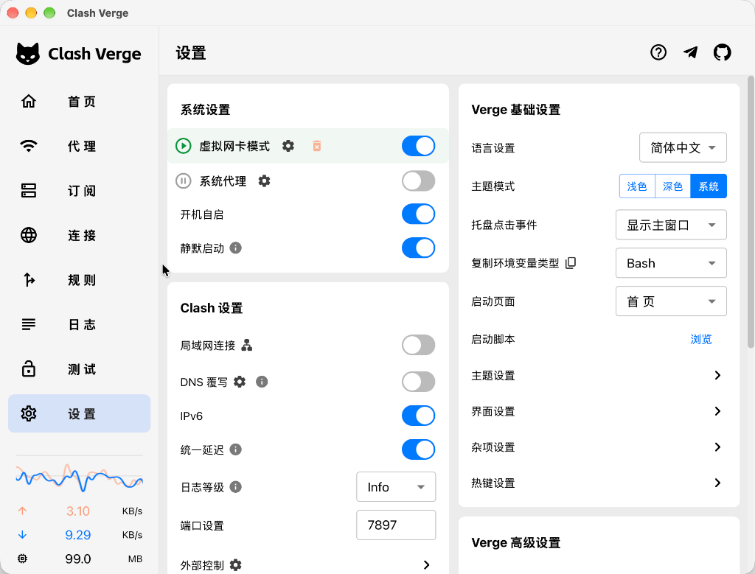The width and height of the screenshot is (755, 574).
Task: Show the info icon for 统一延迟
Action: coord(235,449)
